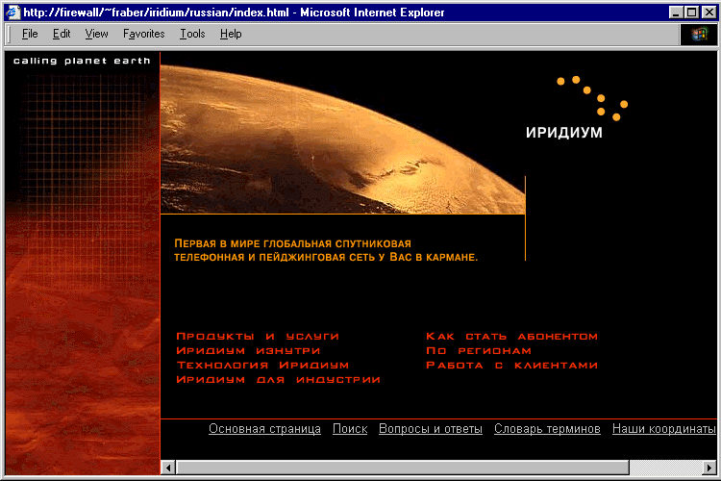721x481 pixels.
Task: Click the horizontal scrollbar left arrow
Action: coord(168,468)
